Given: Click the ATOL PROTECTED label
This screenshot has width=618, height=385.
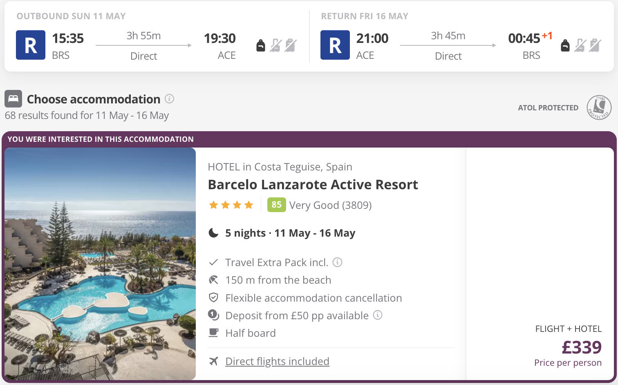Looking at the screenshot, I should click(x=548, y=108).
